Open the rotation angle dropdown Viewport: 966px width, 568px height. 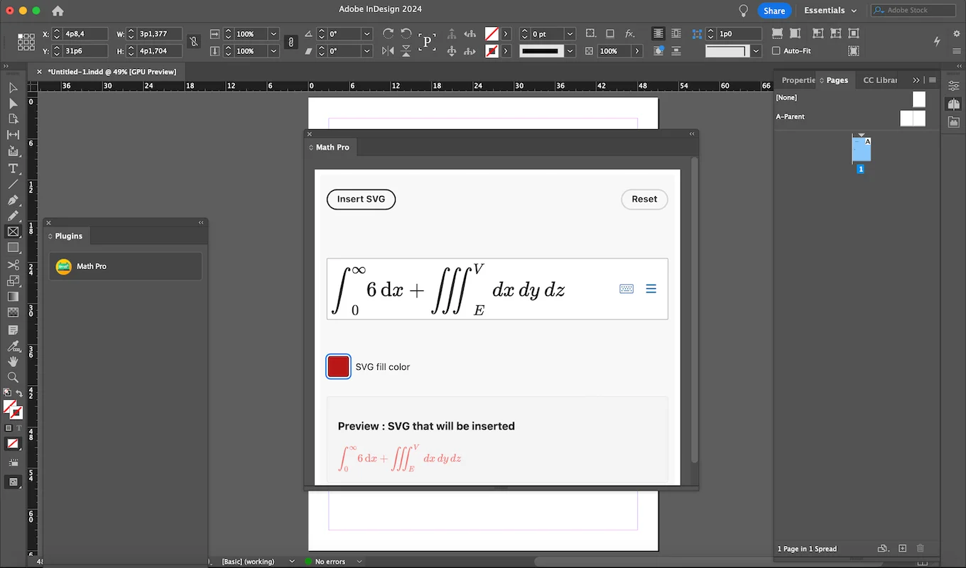point(367,34)
